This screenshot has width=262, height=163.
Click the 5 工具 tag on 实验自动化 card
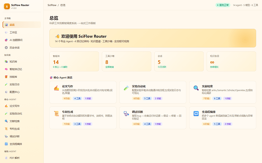[x=147, y=98]
